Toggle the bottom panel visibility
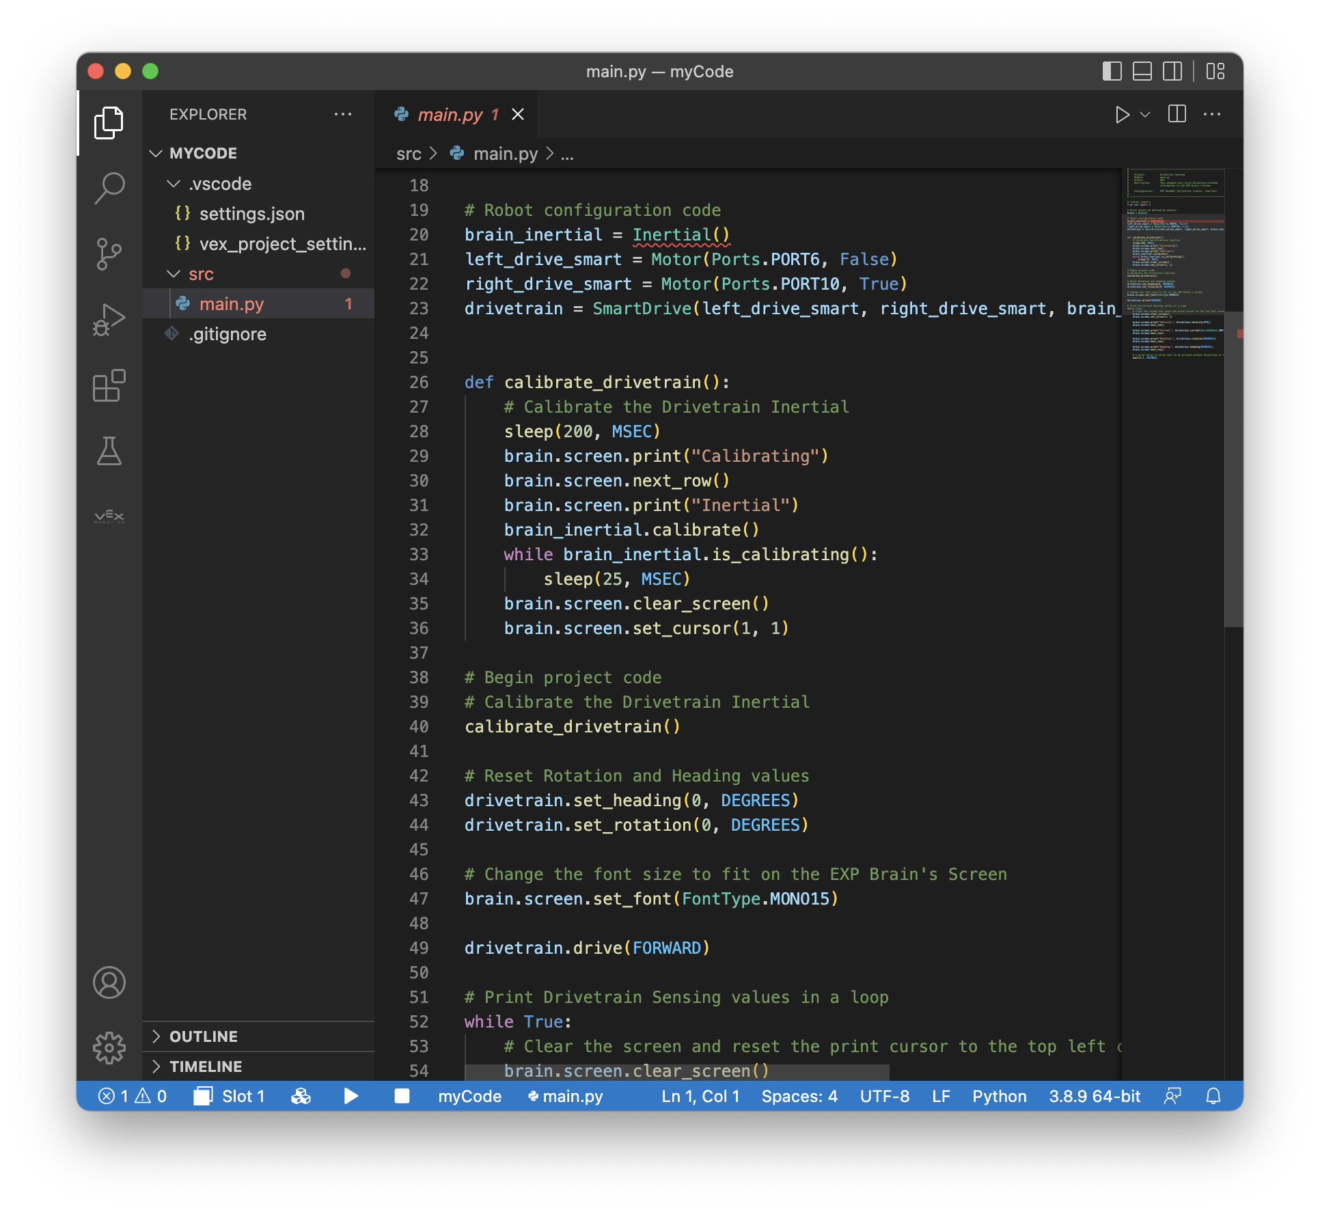Screen dimensions: 1320x1212 [x=1142, y=71]
